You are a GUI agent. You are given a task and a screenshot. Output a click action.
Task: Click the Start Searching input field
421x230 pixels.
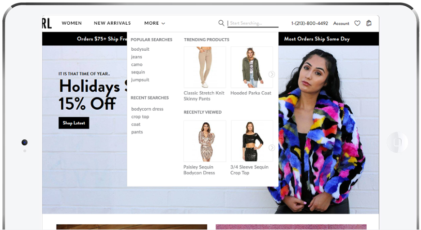tap(253, 23)
